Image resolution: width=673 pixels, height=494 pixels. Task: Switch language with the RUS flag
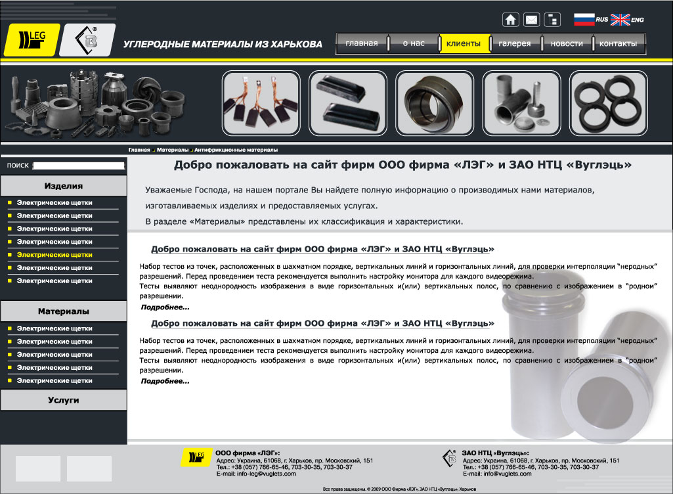(x=584, y=19)
